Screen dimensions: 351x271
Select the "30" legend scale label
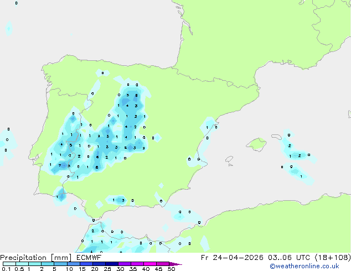point(120,269)
